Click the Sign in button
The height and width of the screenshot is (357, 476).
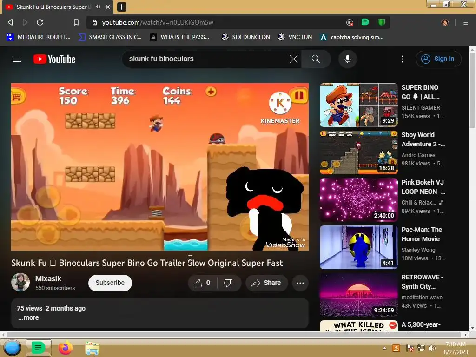pos(438,59)
